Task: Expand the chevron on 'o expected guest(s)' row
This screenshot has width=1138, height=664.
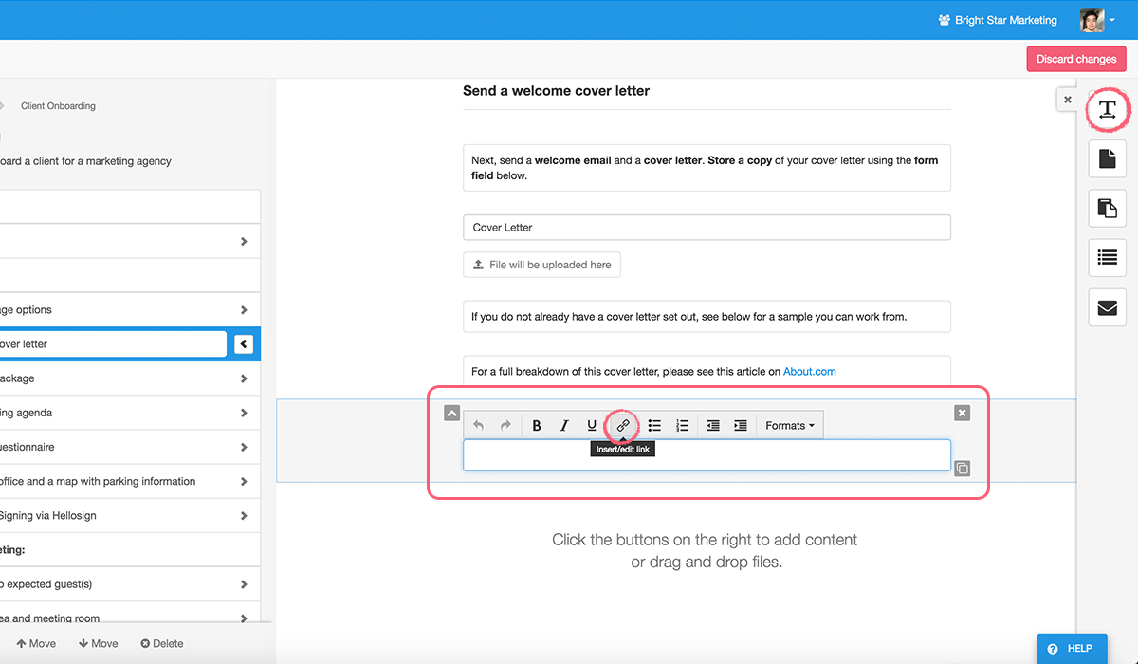Action: click(244, 584)
